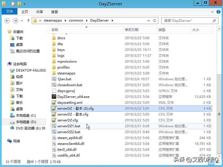This screenshot has width=223, height=167.
Task: Select the DayZServer_x64.exe application icon
Action: pyautogui.click(x=54, y=97)
